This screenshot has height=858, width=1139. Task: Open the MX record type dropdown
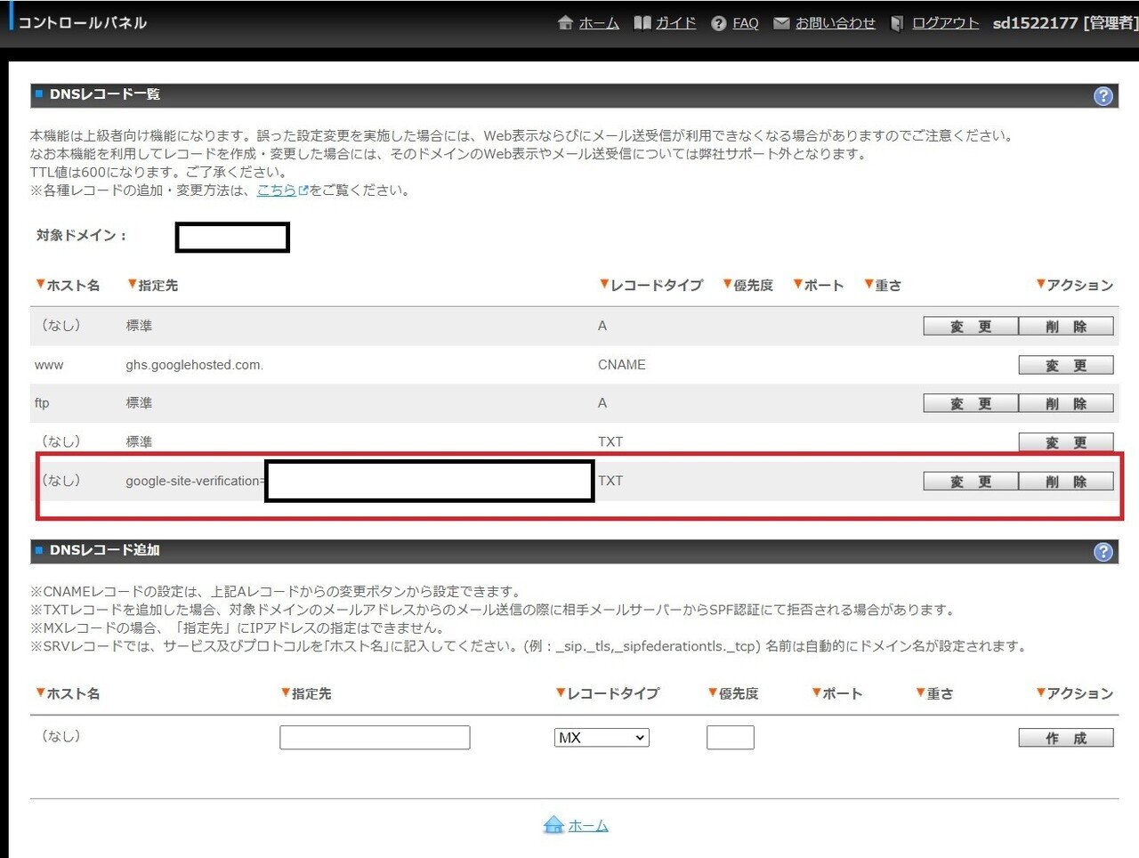pyautogui.click(x=602, y=738)
